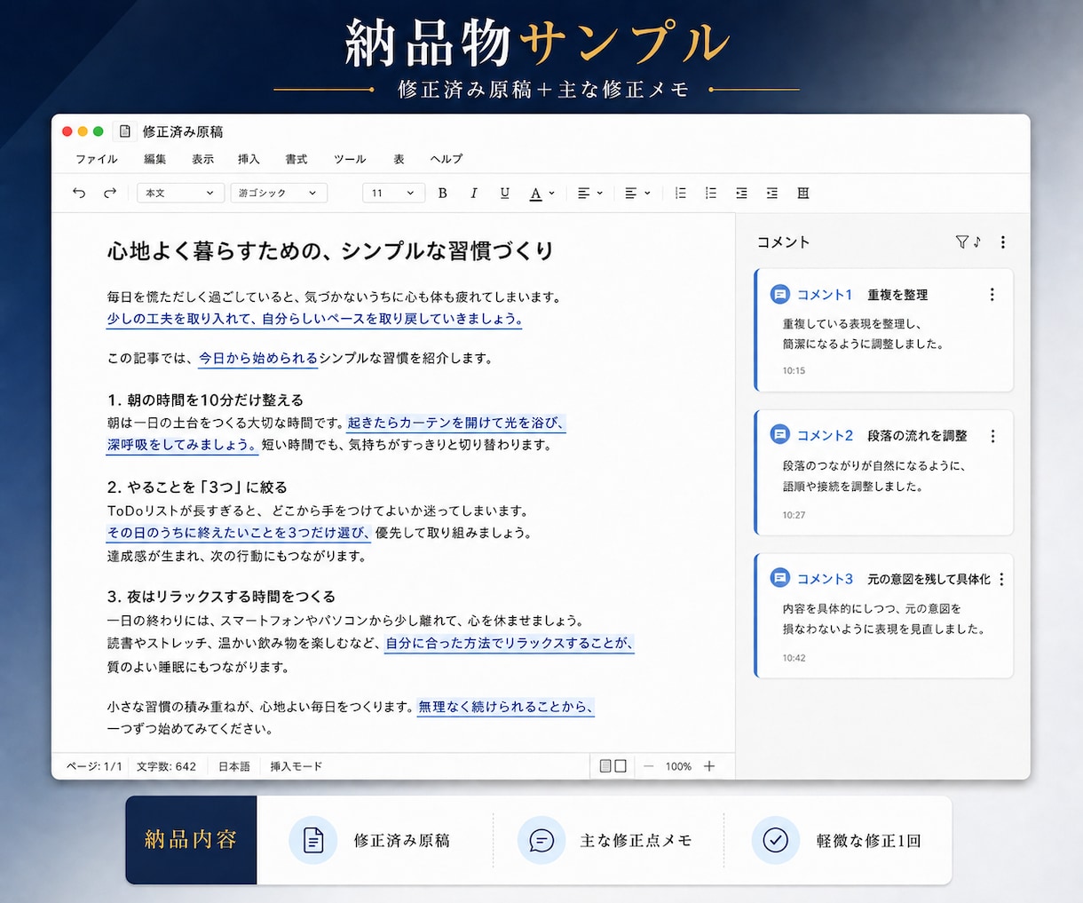Click highlighted text 少しの工夫を取り入れて
Image resolution: width=1083 pixels, height=903 pixels.
[x=177, y=319]
